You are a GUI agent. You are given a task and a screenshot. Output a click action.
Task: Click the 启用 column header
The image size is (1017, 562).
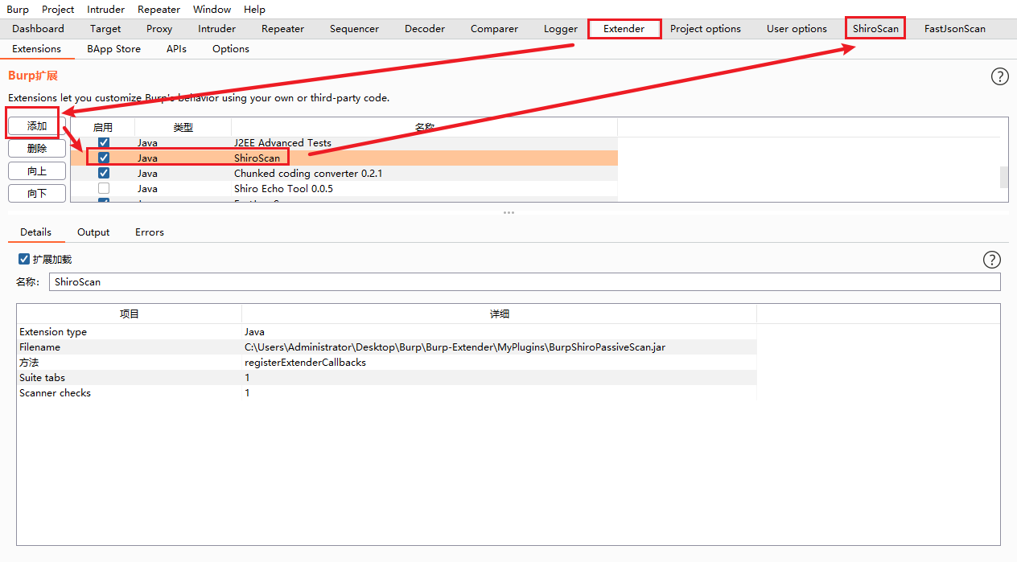click(103, 127)
